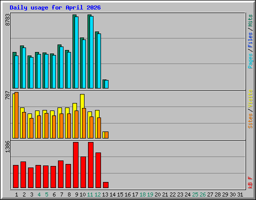This screenshot has width=256, height=200.
Task: Select the cyan Pages bar for day 7
Action: point(61,67)
